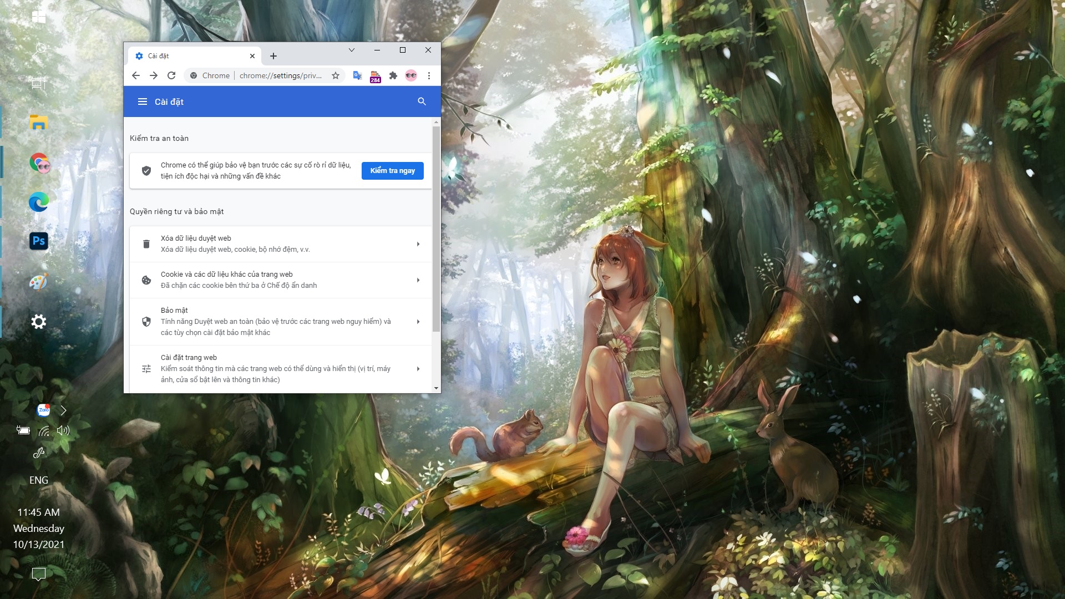Viewport: 1065px width, 599px height.
Task: Go back in the Chrome window
Action: (136, 75)
